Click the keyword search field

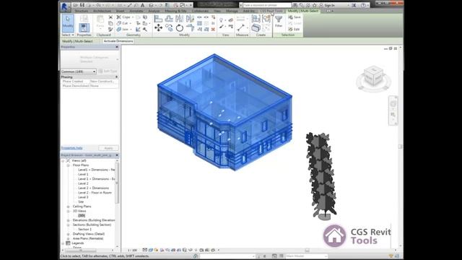tap(267, 5)
